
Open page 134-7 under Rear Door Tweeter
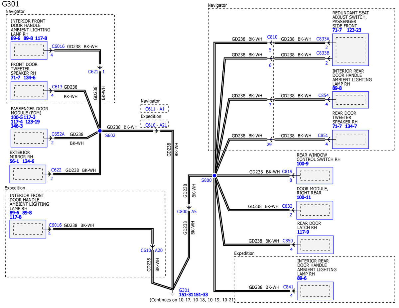pos(351,126)
